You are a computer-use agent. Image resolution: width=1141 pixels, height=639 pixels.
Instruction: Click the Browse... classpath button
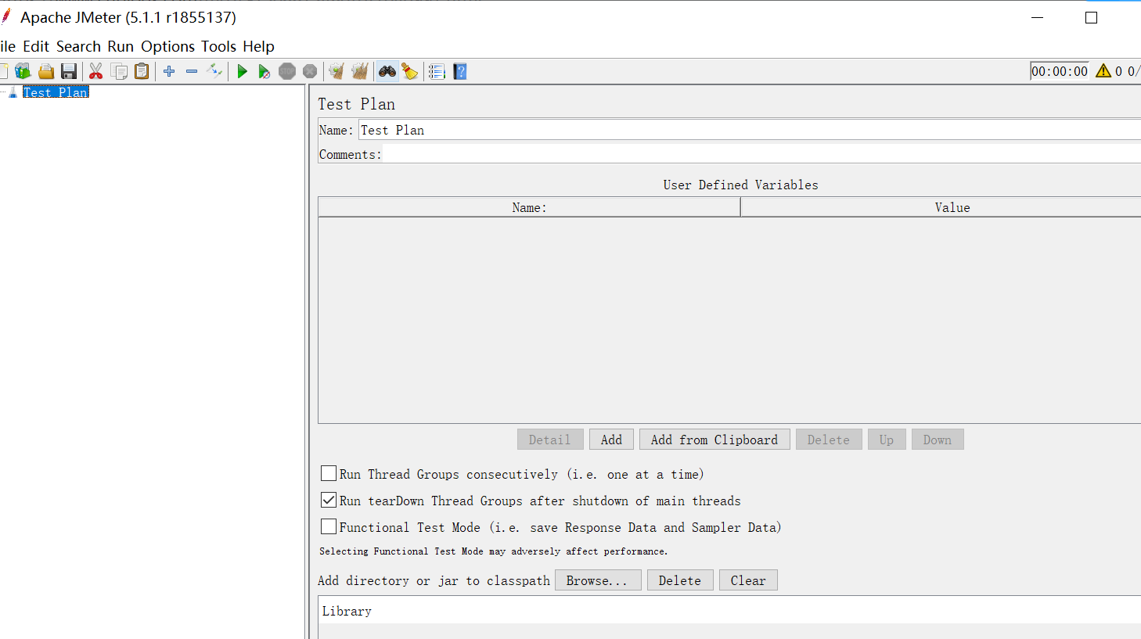[x=598, y=580]
